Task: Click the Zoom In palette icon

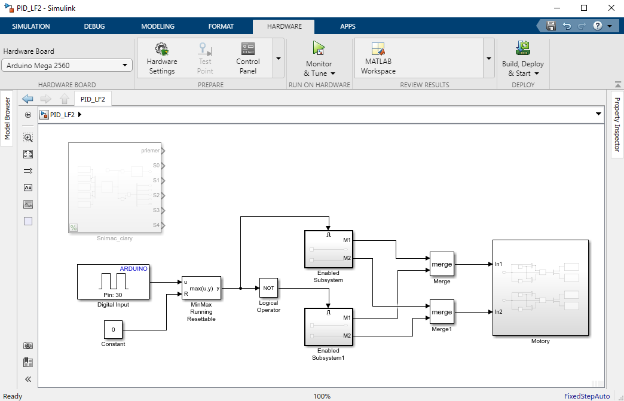Action: point(28,137)
